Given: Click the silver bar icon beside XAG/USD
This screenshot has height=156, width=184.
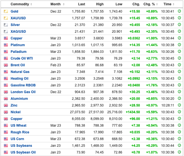Looking at the screenshot, I should (6, 31).
